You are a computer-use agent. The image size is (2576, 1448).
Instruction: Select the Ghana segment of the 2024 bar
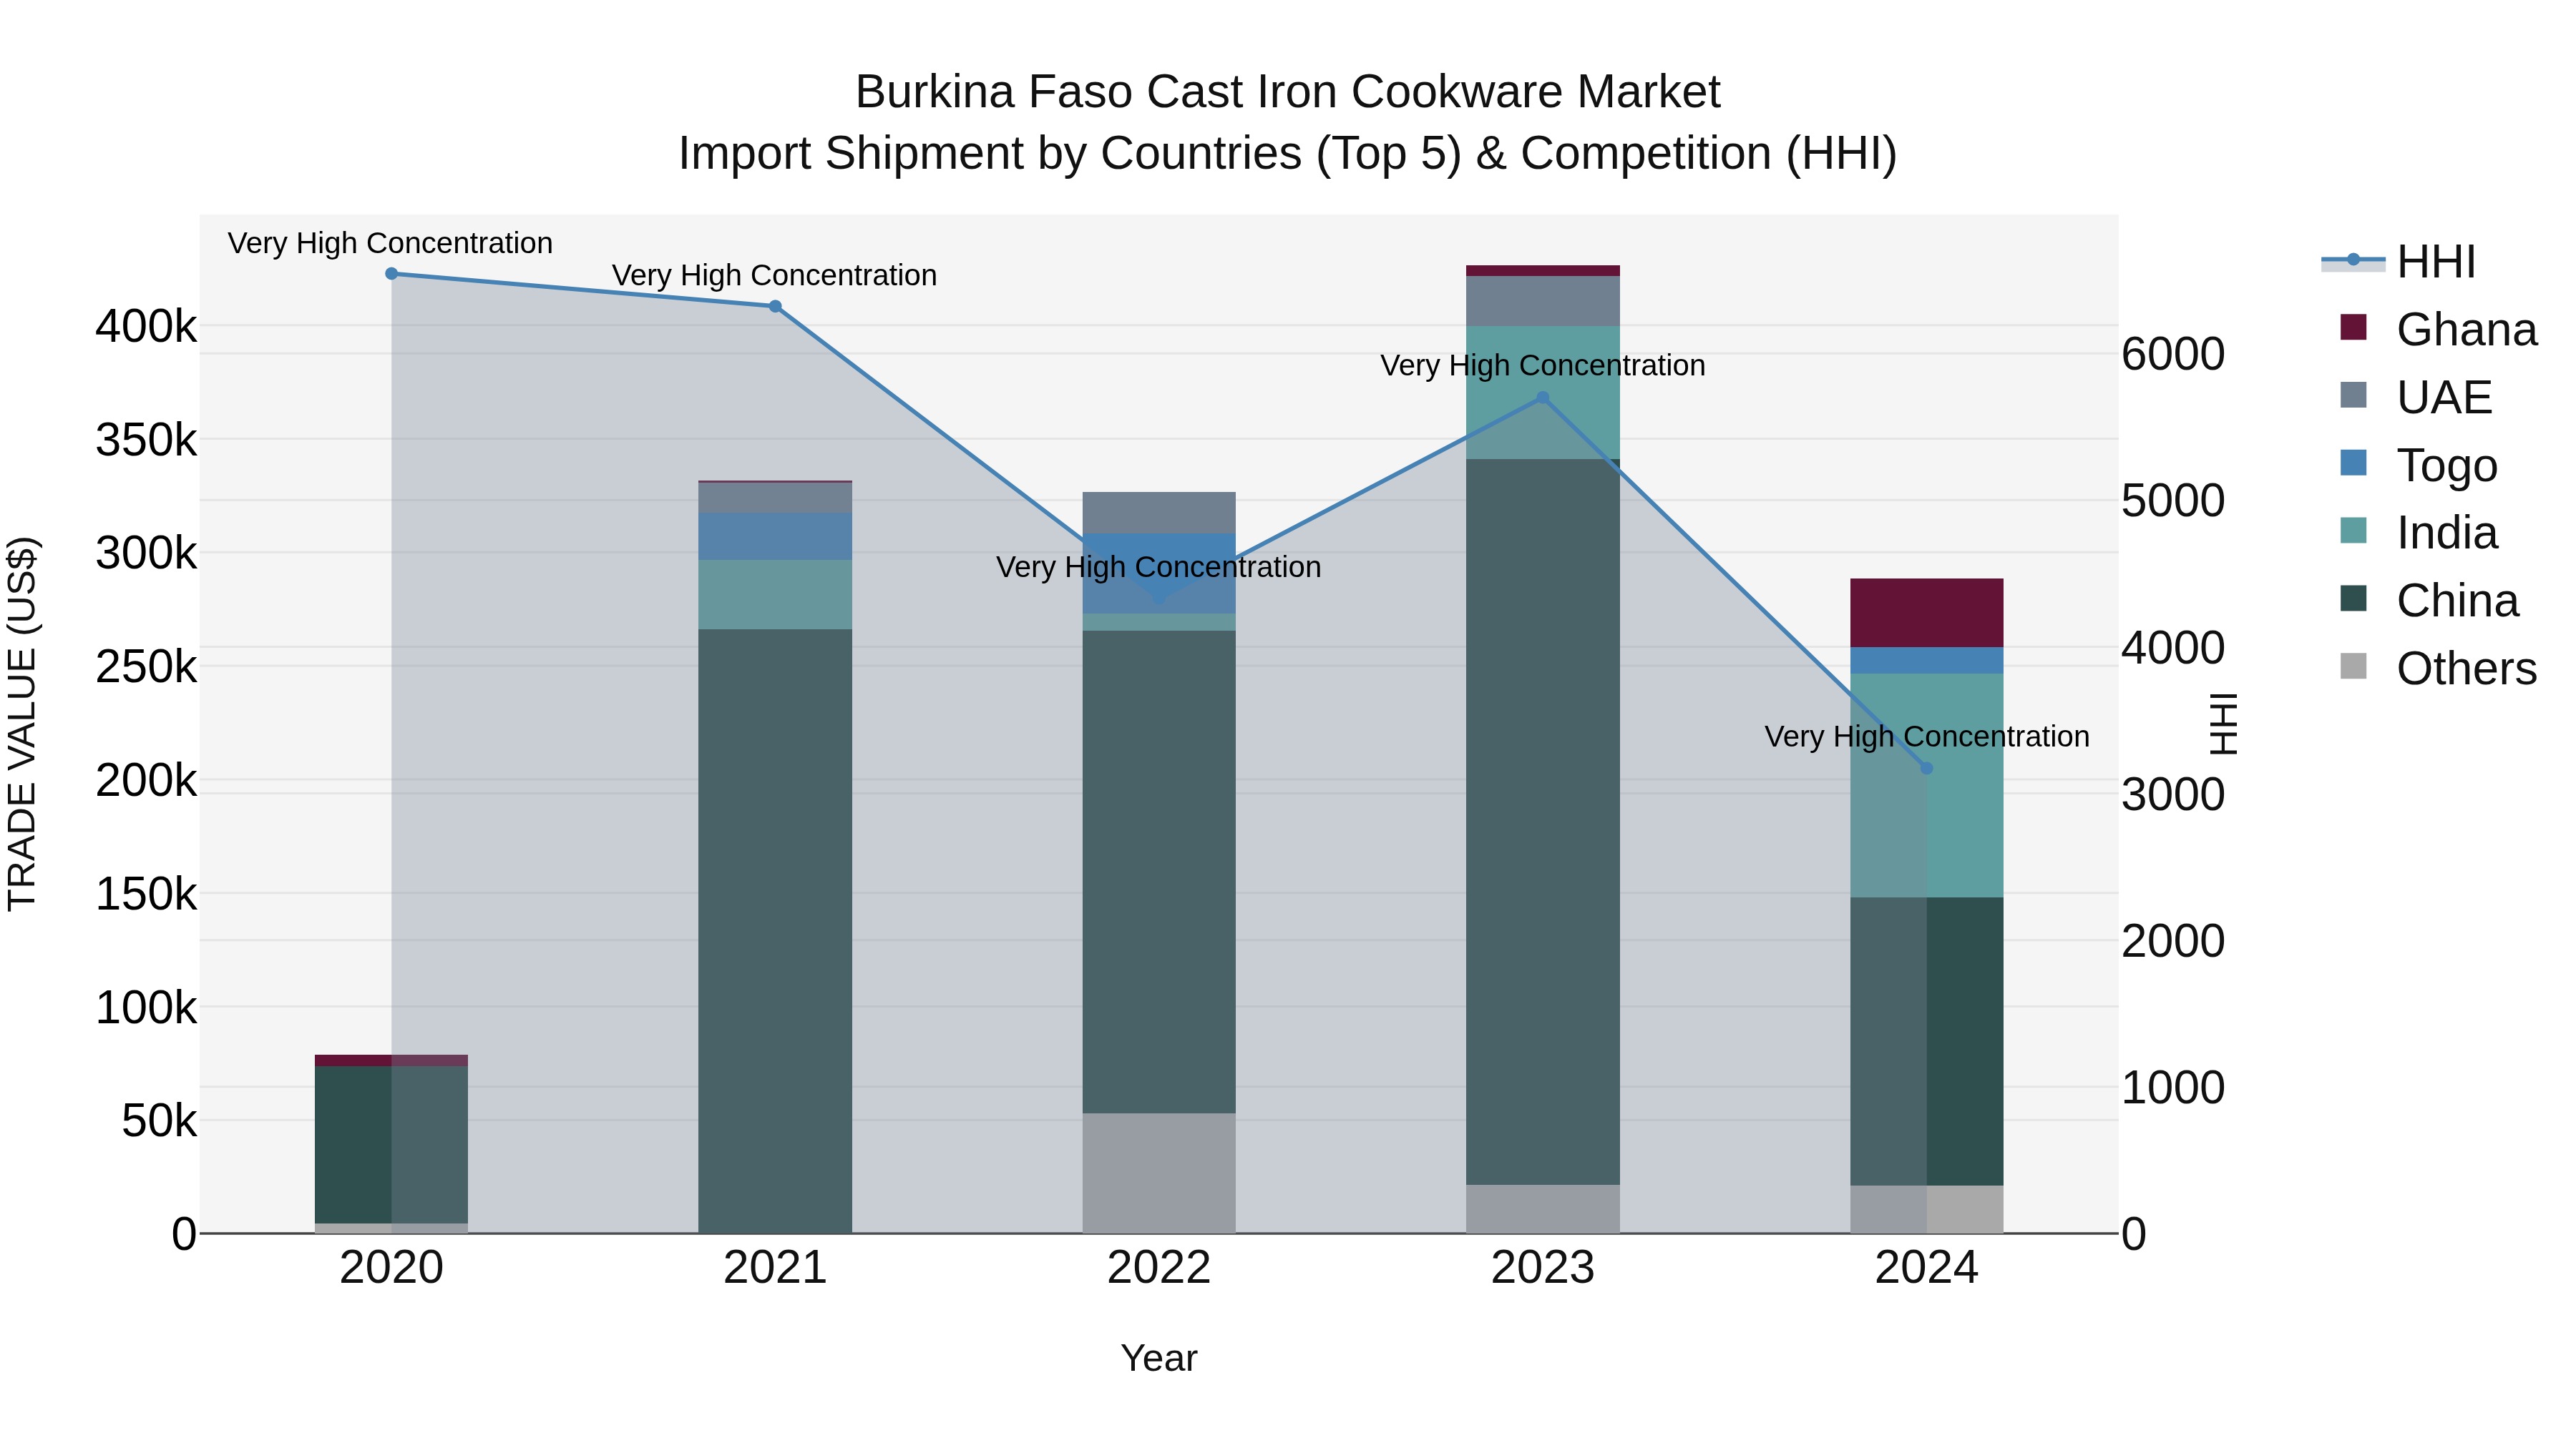pos(1927,613)
